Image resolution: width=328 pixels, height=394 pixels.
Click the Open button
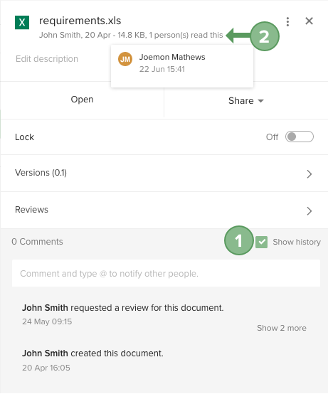82,100
